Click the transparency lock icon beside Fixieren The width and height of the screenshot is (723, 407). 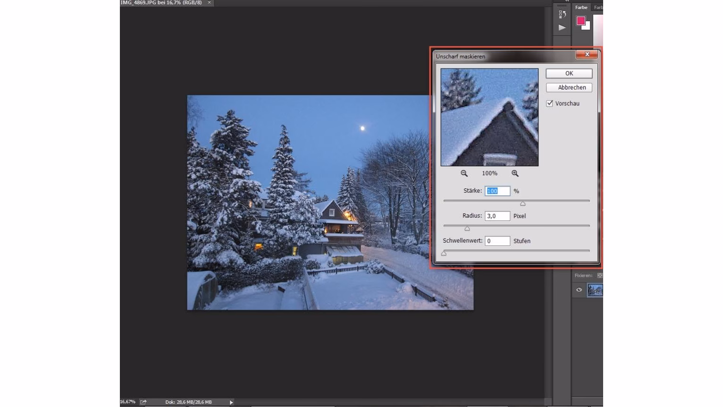coord(600,275)
